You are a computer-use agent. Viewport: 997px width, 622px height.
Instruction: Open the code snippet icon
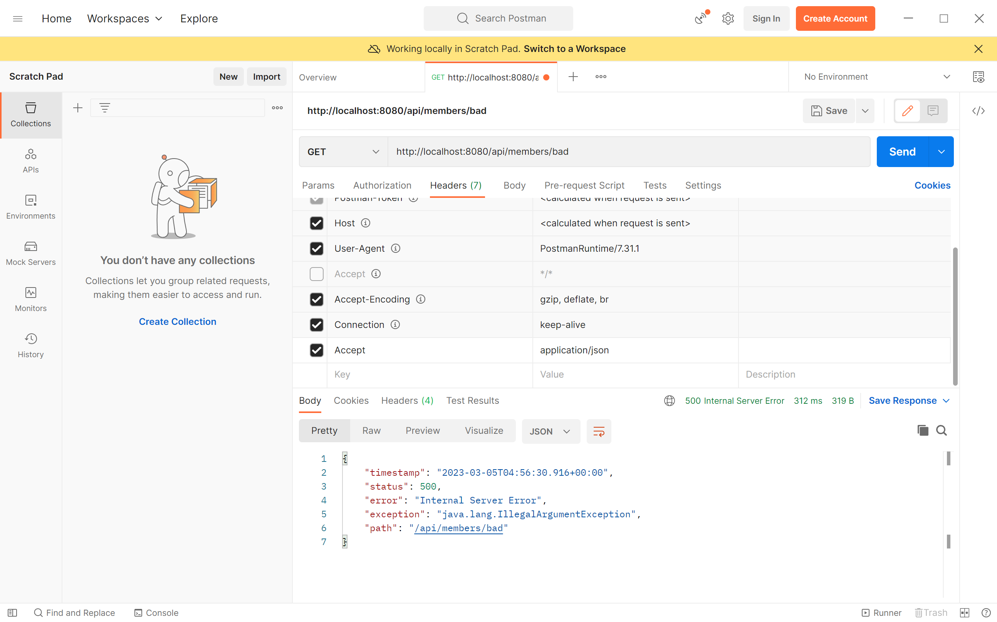(979, 111)
